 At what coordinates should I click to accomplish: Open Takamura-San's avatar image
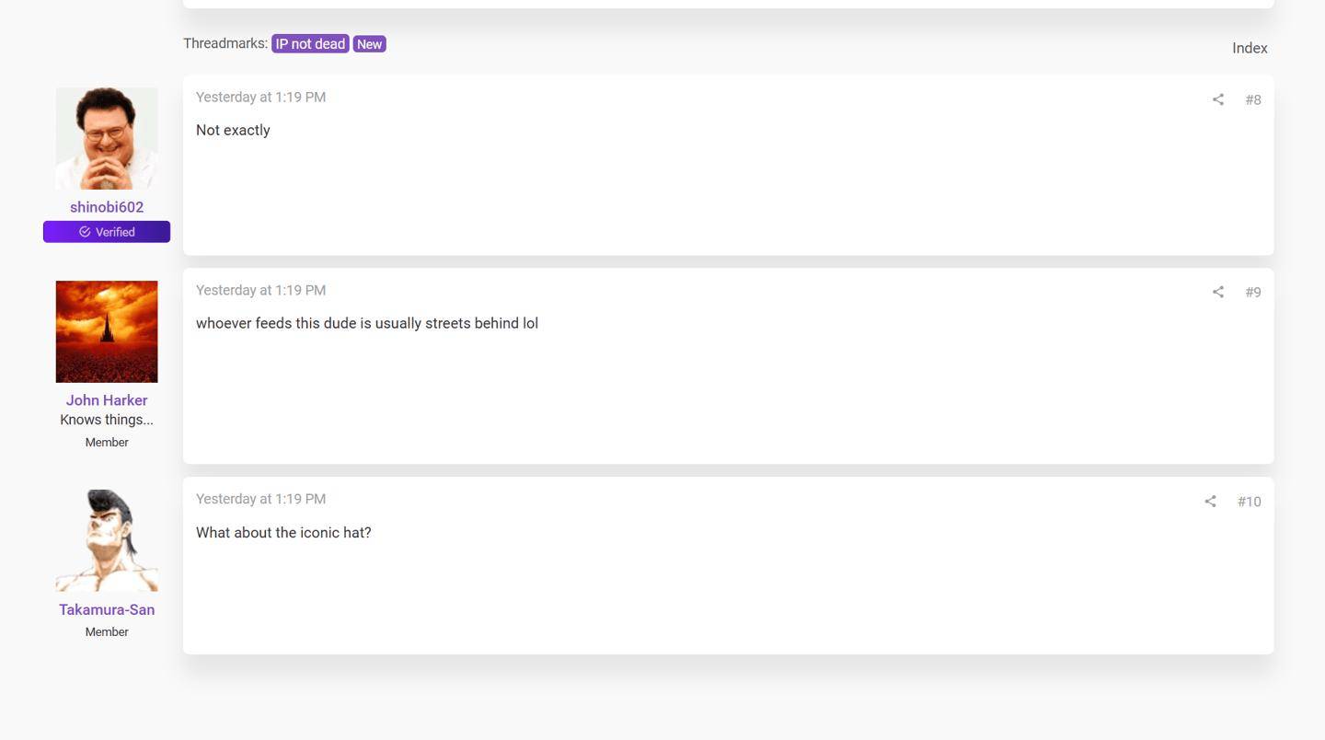(x=107, y=540)
